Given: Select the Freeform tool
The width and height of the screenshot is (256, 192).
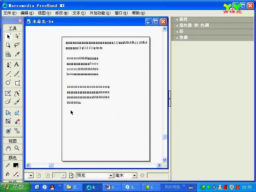Looking at the screenshot, I should pyautogui.click(x=17, y=93).
